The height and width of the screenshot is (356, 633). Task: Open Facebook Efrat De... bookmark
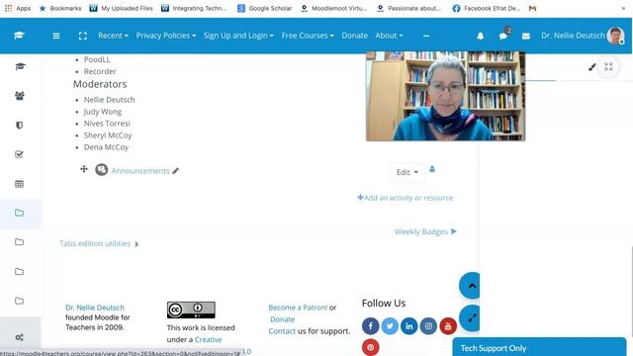487,8
